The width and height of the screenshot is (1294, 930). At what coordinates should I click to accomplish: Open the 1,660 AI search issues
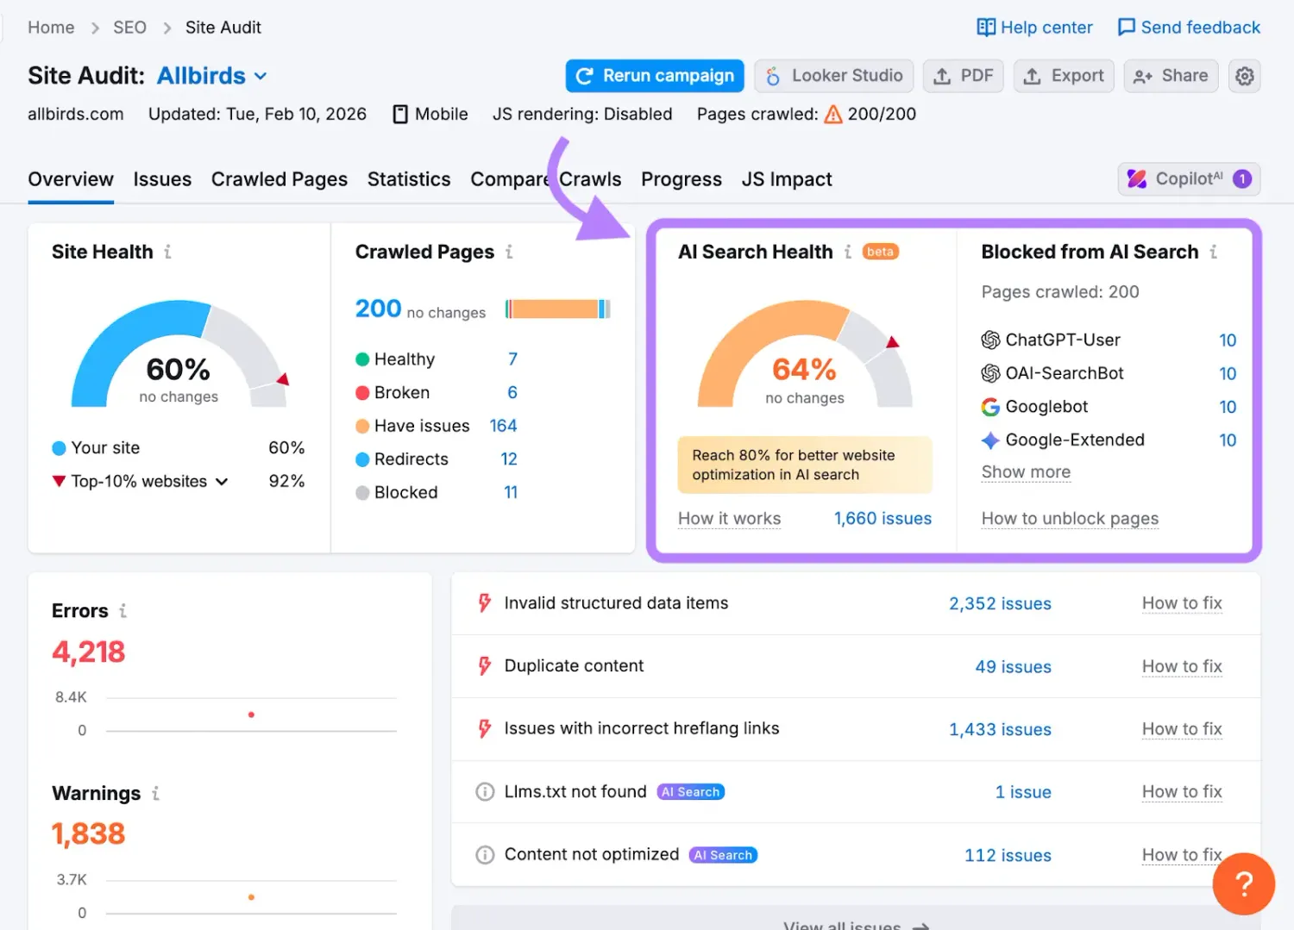(883, 518)
